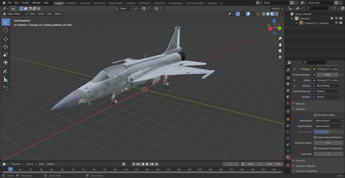The height and width of the screenshot is (178, 345).
Task: Play the animation forward
Action: point(147,164)
